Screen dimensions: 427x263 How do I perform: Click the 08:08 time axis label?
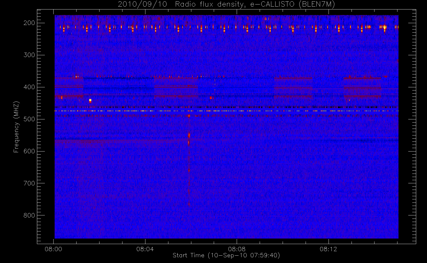(237, 249)
